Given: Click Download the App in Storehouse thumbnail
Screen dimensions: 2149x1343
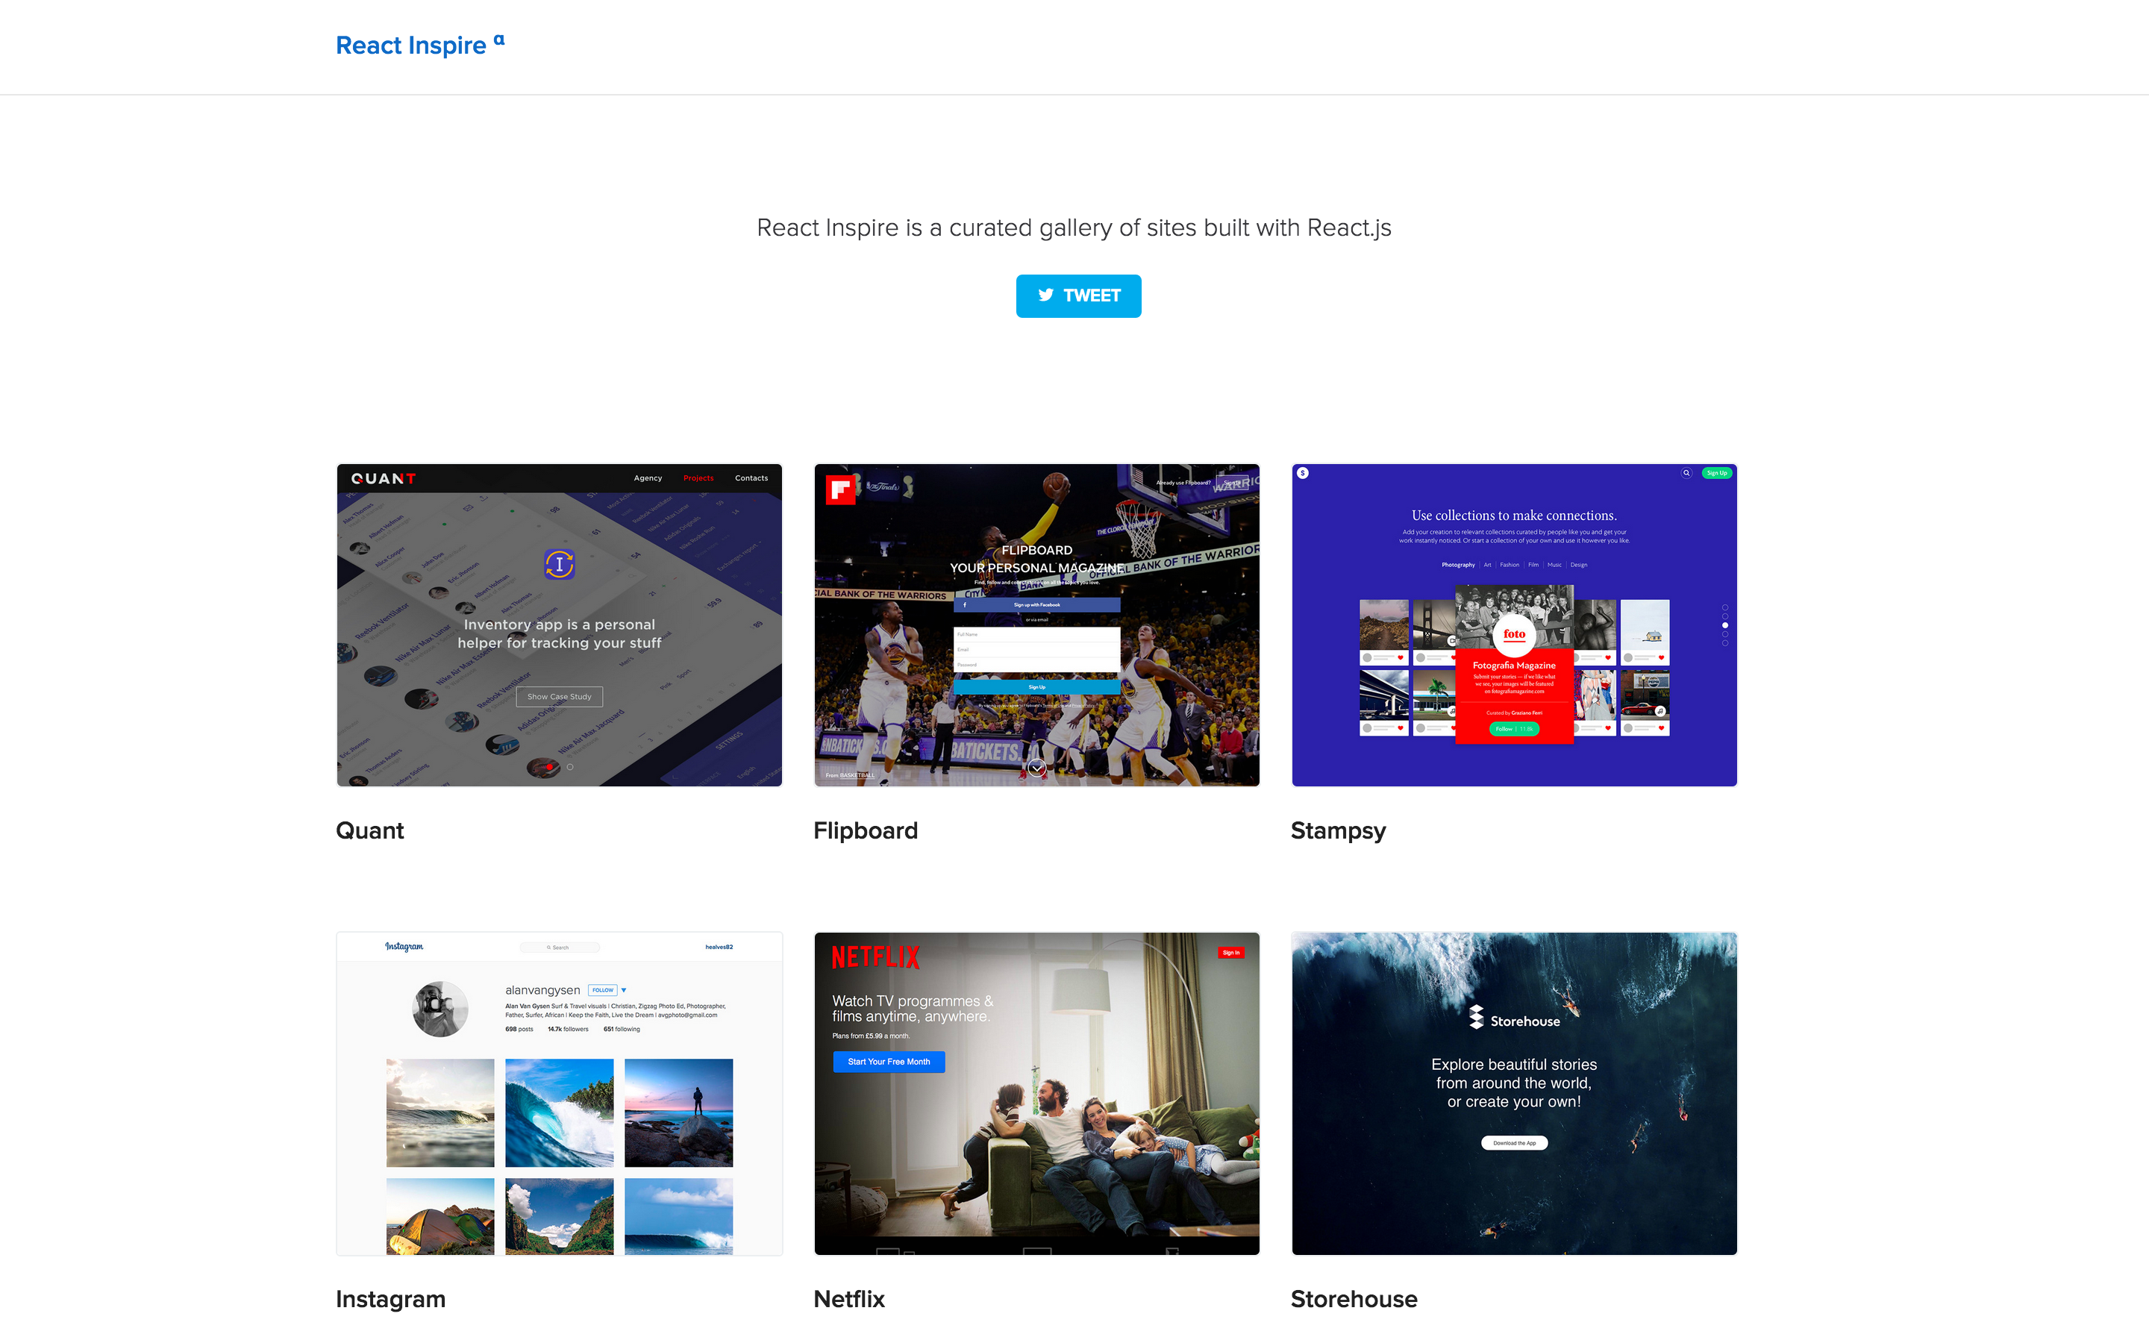Looking at the screenshot, I should pyautogui.click(x=1514, y=1143).
